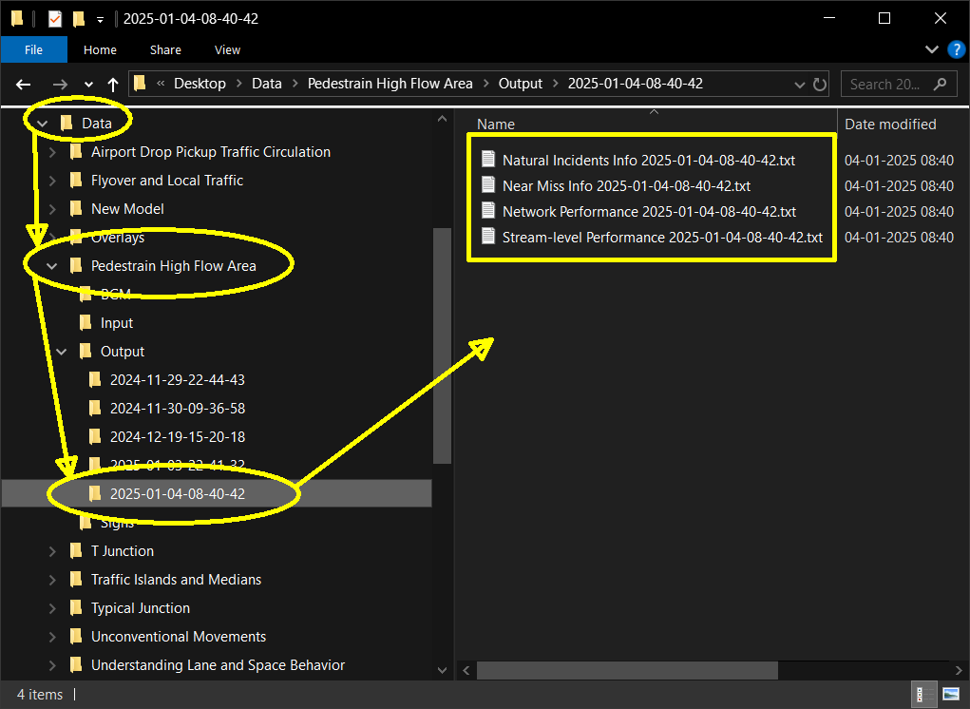Click Pedestrain High Flow Area breadcrumb
Image resolution: width=970 pixels, height=709 pixels.
point(390,84)
